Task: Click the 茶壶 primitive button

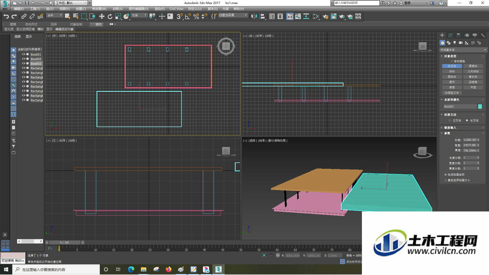Action: click(452, 87)
